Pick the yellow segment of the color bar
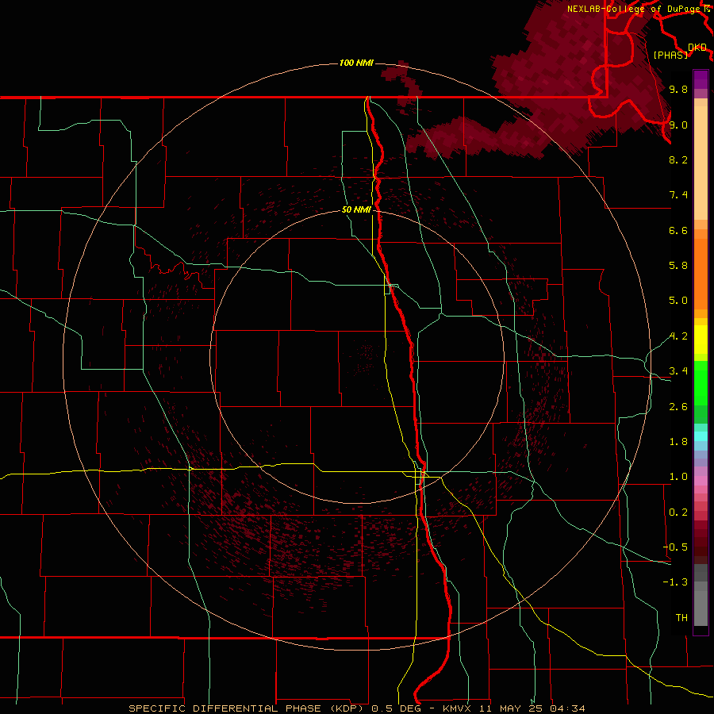The height and width of the screenshot is (714, 714). click(x=701, y=340)
